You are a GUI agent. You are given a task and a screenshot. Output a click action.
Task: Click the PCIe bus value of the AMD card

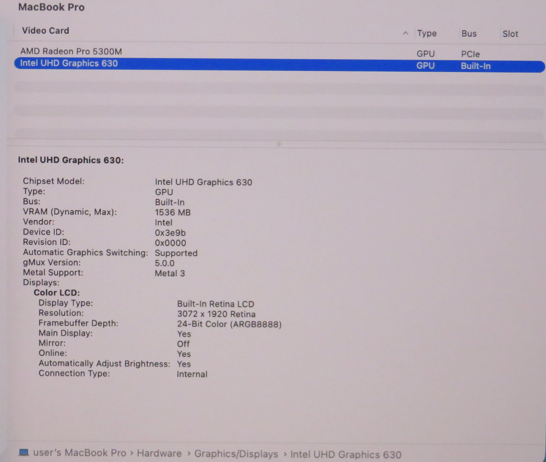[470, 54]
